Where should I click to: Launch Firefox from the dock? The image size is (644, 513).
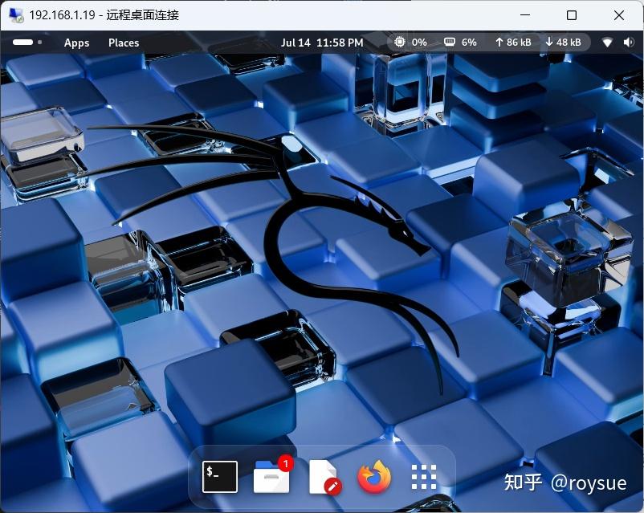click(x=374, y=477)
